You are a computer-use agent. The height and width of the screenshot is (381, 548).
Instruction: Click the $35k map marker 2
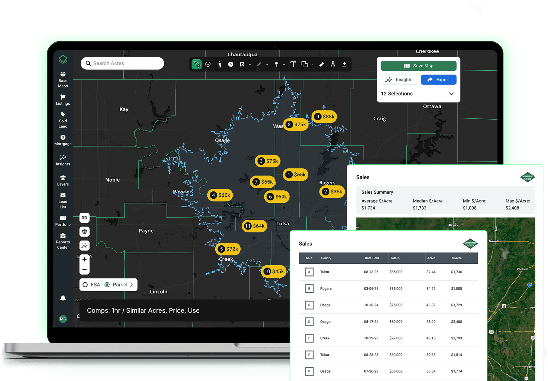point(332,191)
